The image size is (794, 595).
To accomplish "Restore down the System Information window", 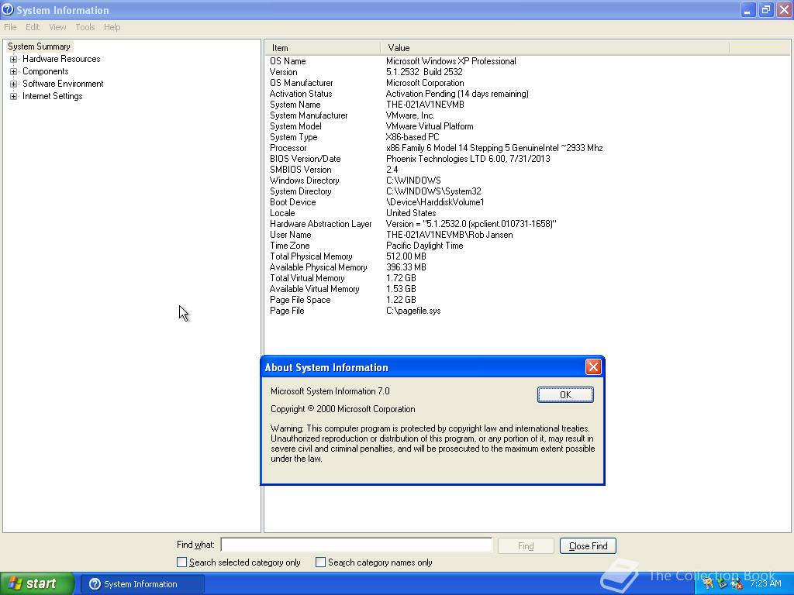I will tap(766, 10).
